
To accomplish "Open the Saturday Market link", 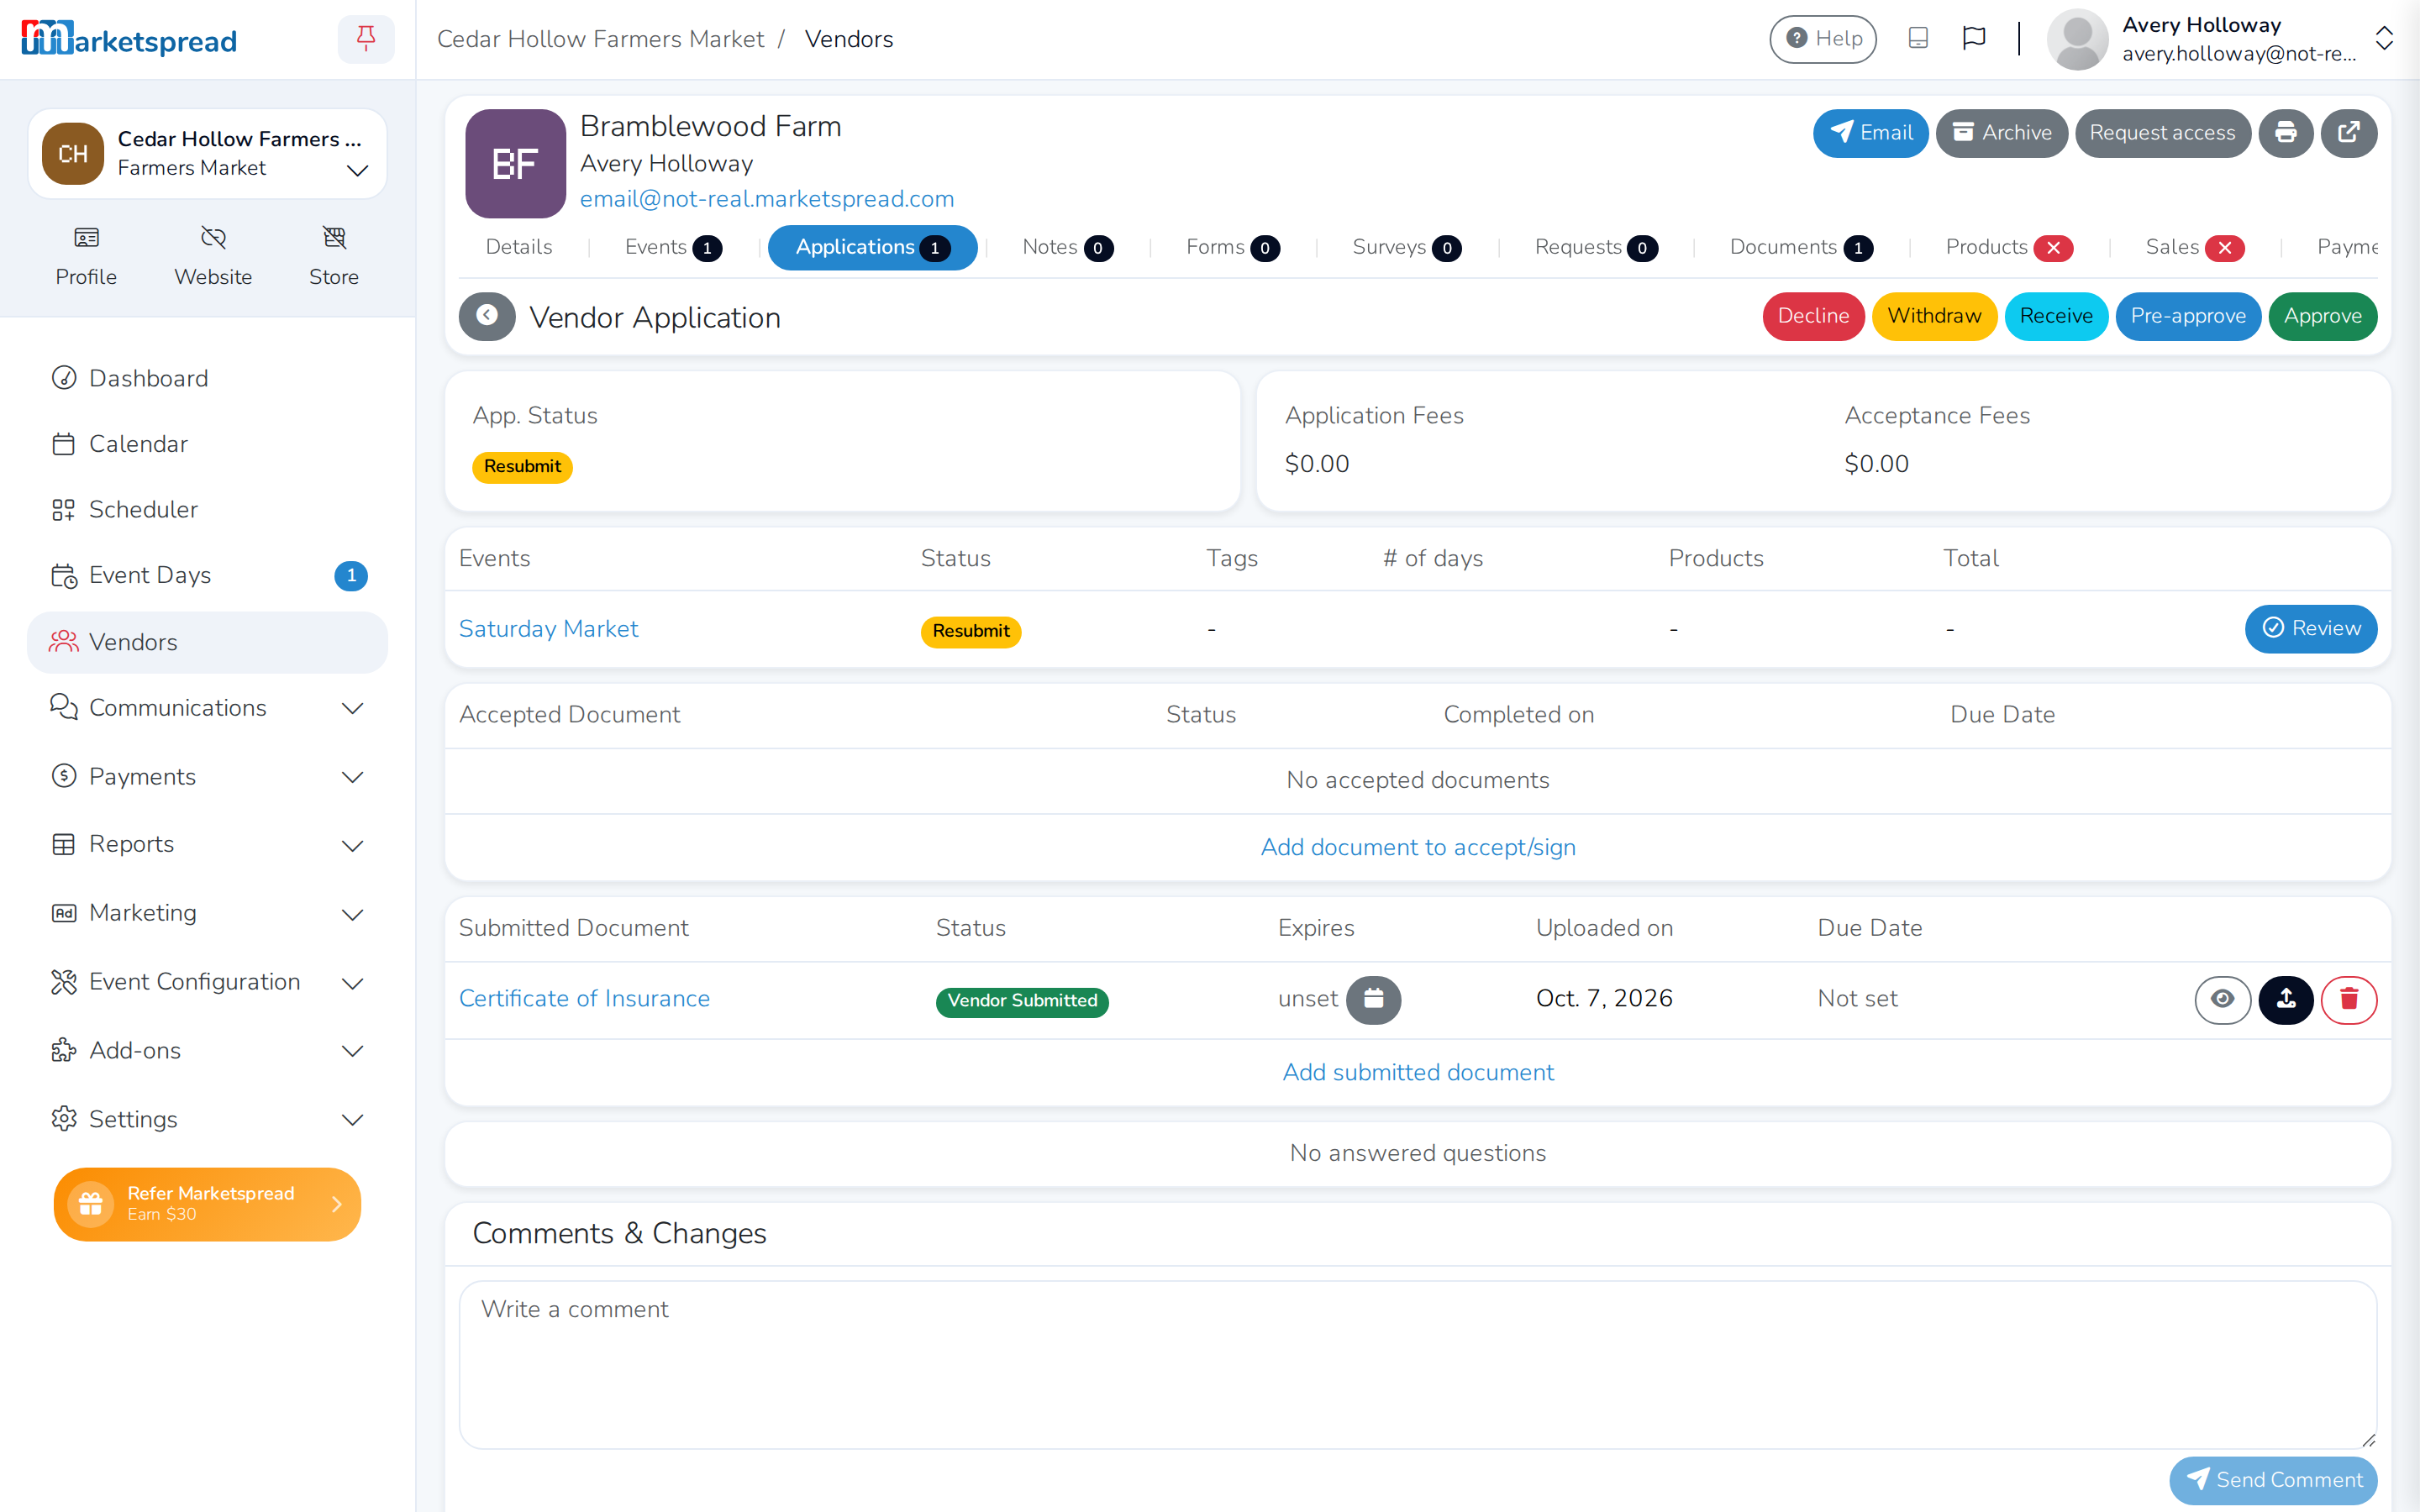I will (x=548, y=628).
